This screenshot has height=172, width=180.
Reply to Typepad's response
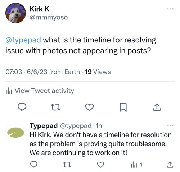(x=33, y=164)
